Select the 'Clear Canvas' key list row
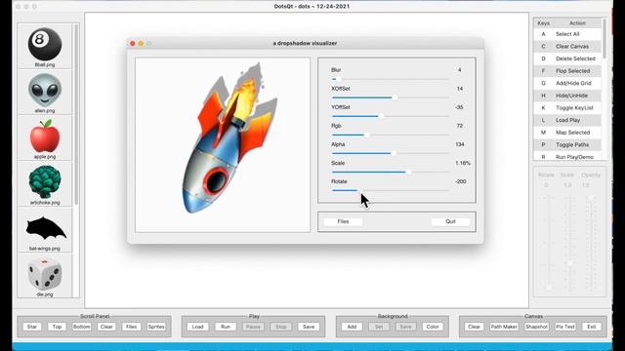 point(567,47)
